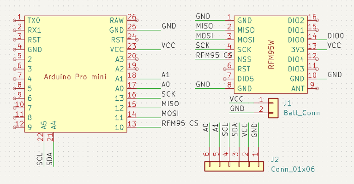Click the 3V3 pin name on RFM95W

(298, 50)
